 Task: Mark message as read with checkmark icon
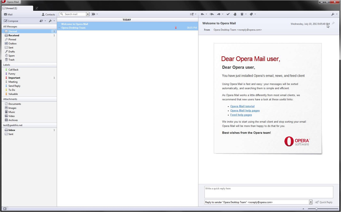coord(228,14)
